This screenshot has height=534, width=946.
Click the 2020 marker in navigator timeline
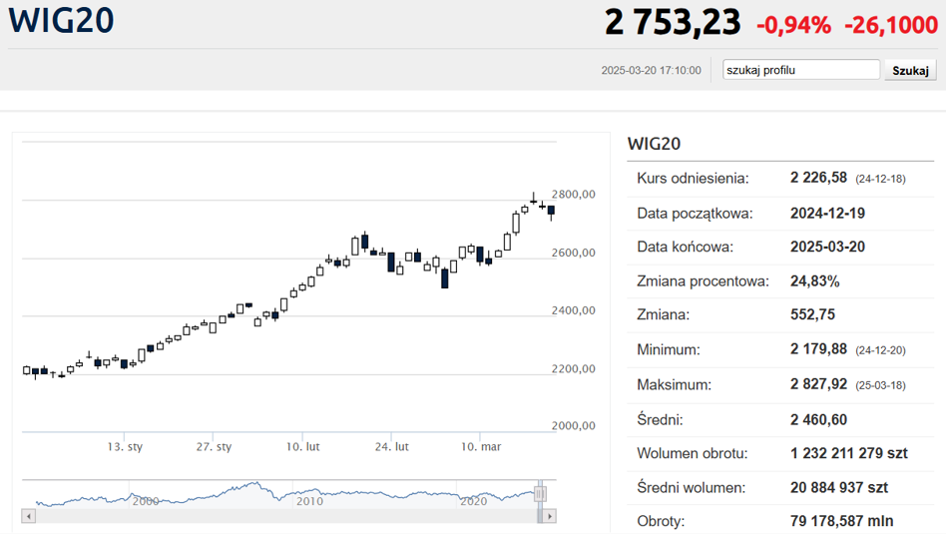[x=474, y=501]
